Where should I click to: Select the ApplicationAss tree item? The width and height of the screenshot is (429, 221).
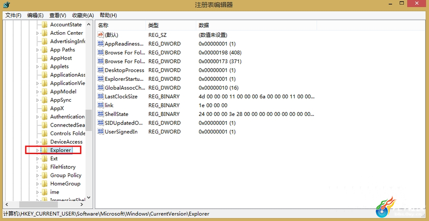(67, 75)
